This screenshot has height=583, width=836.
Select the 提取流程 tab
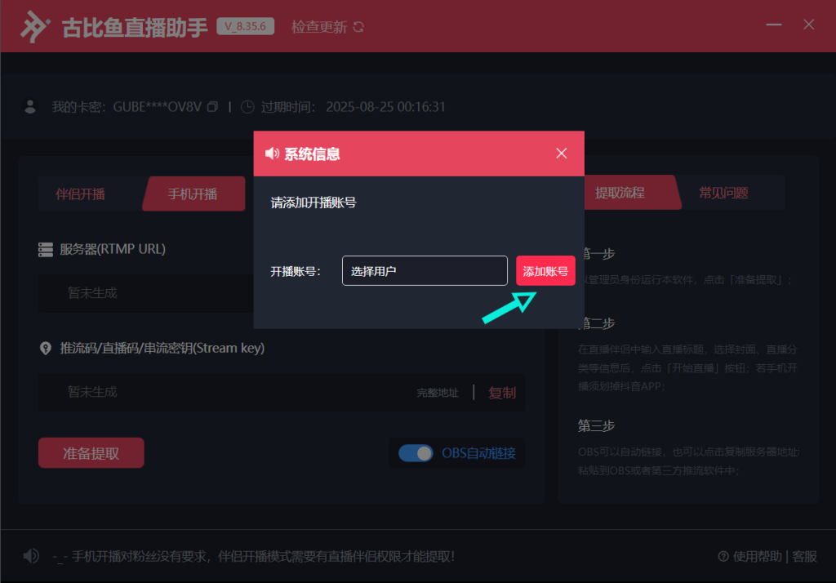(620, 194)
